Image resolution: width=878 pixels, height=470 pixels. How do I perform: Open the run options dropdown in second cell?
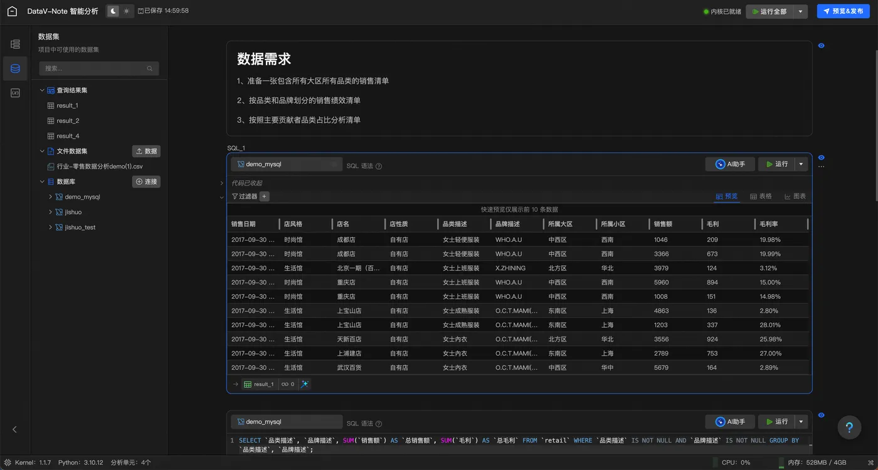point(801,422)
